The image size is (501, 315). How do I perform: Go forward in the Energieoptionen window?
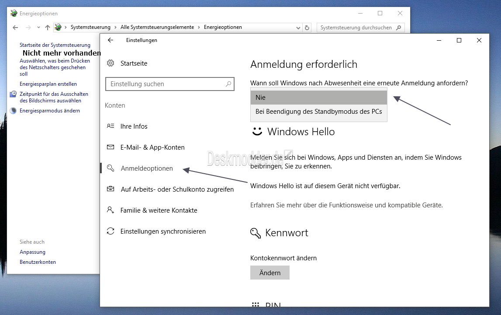28,28
